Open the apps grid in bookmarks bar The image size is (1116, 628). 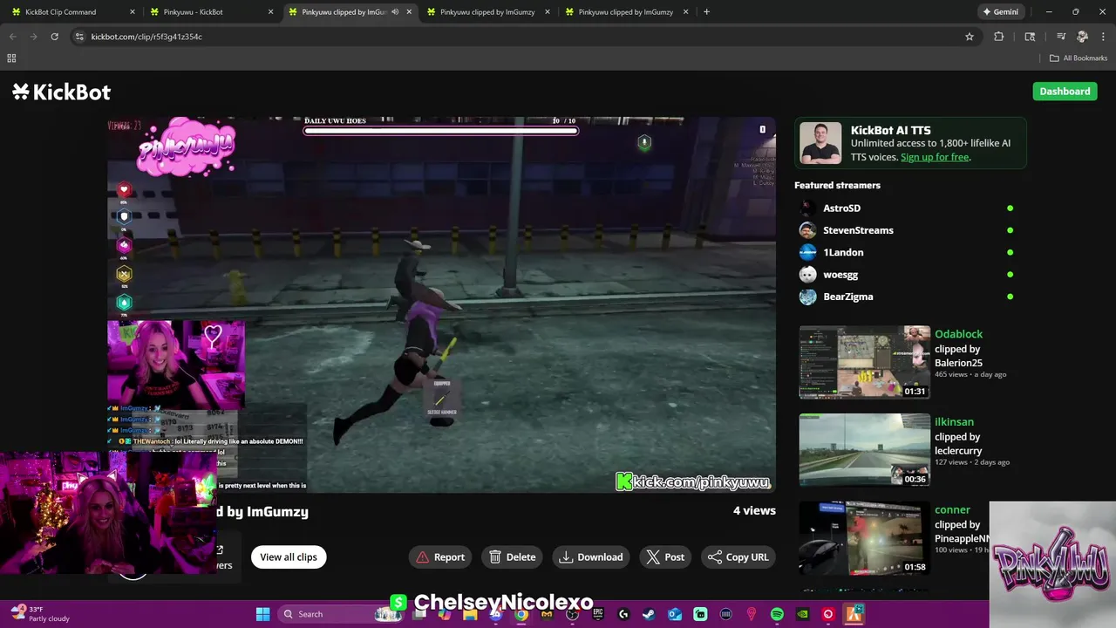point(11,58)
